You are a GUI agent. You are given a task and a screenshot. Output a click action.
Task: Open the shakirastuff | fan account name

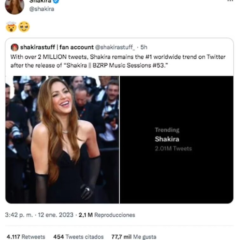click(57, 48)
